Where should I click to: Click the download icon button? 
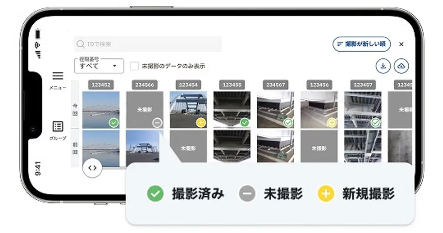point(383,66)
